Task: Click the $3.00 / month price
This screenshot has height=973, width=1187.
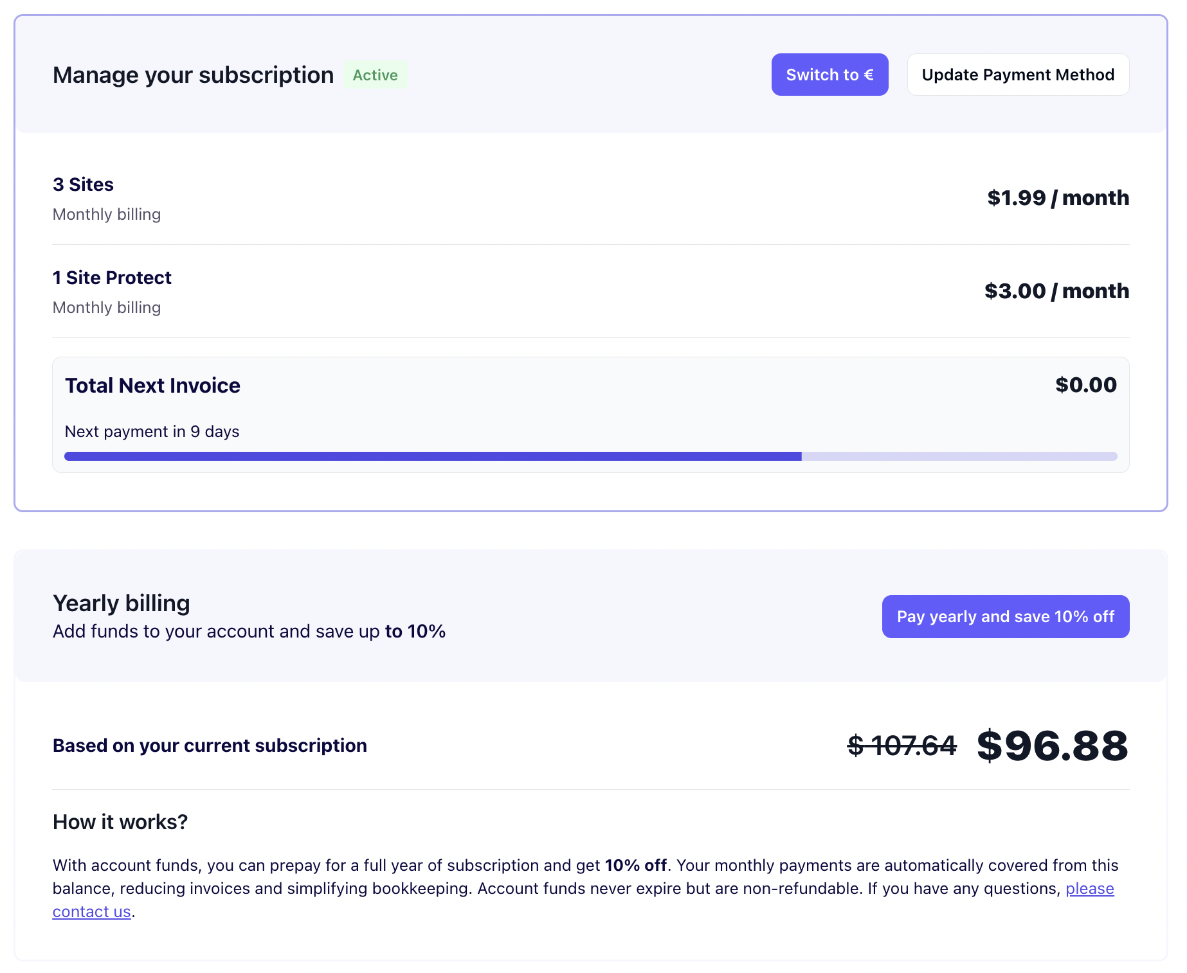Action: [x=1056, y=291]
